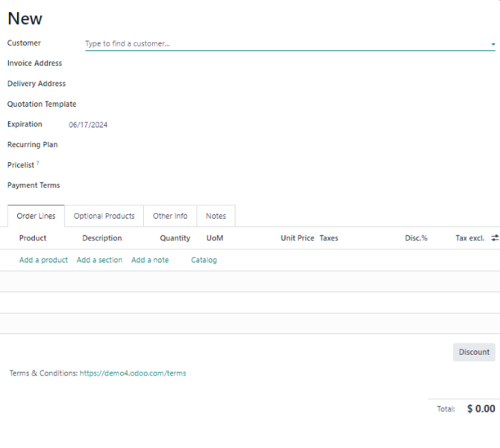Switch to the Optional Products tab
The width and height of the screenshot is (500, 448).
click(x=104, y=216)
